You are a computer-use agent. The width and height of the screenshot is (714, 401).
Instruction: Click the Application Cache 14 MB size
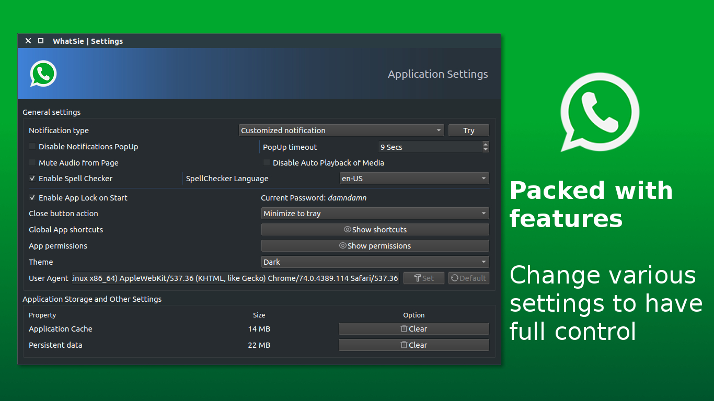tap(259, 329)
